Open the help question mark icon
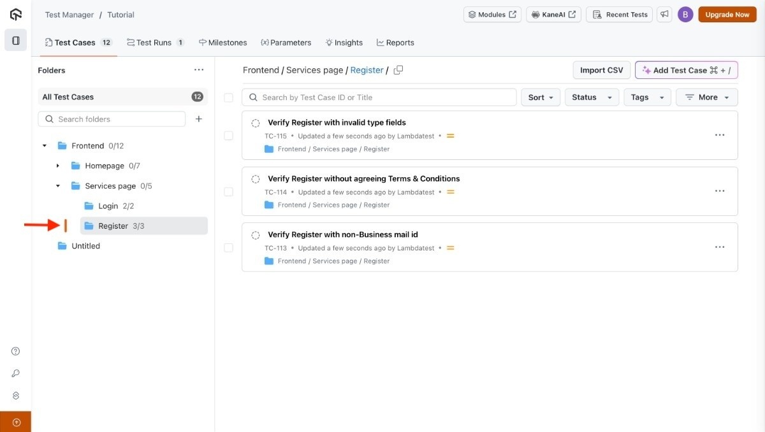Image resolution: width=765 pixels, height=432 pixels. tap(16, 351)
